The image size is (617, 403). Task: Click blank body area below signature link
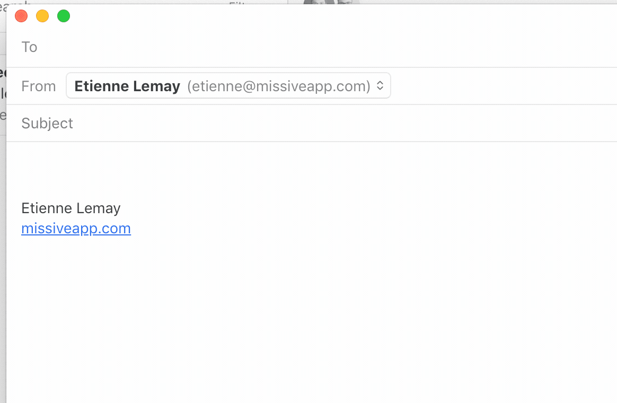pos(312,319)
